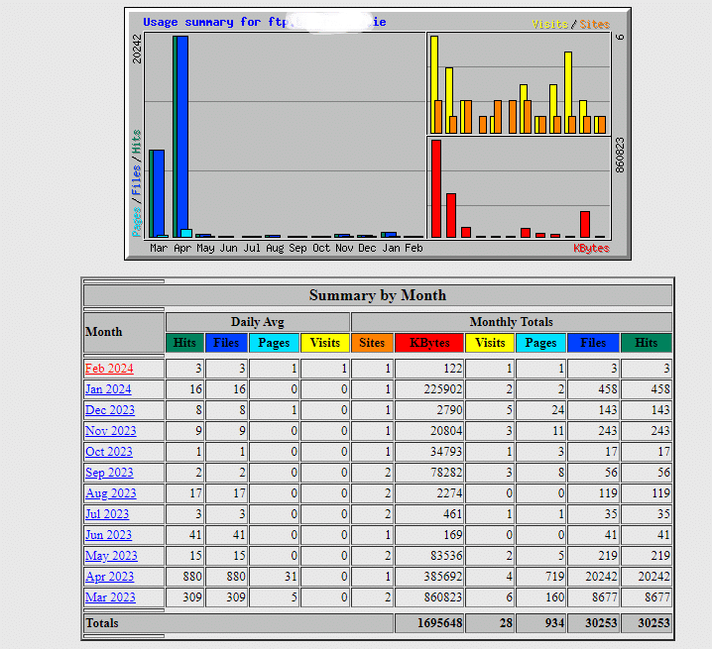Viewport: 712px width, 649px height.
Task: Click daily pages value 31 for Apr 2023
Action: pyautogui.click(x=291, y=577)
